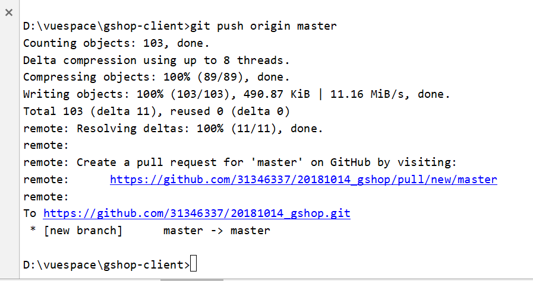
Task: Click the 'master -> master' branch mapping text
Action: click(217, 231)
